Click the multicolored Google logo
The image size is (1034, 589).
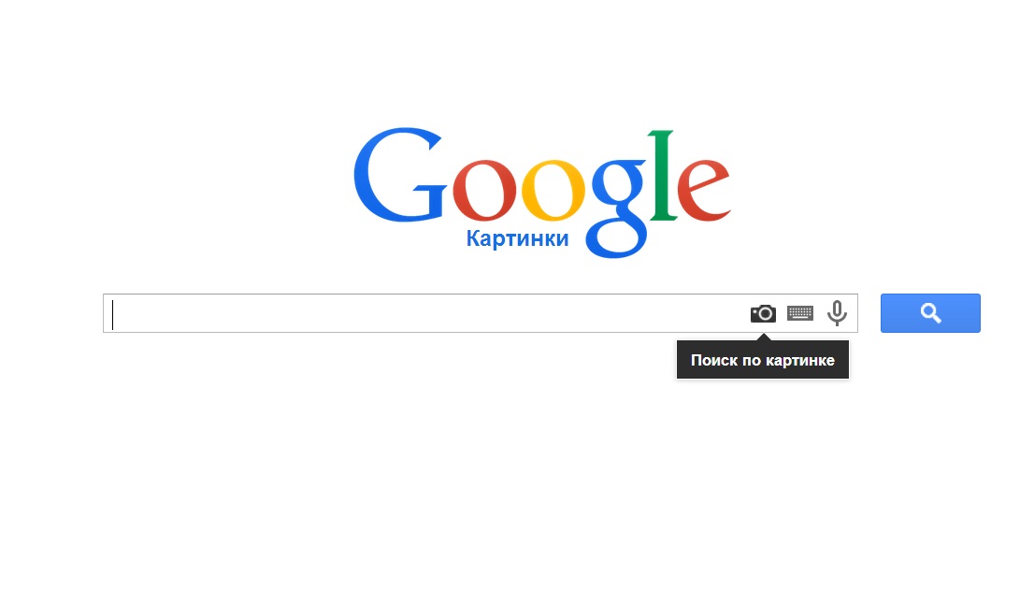click(x=542, y=192)
